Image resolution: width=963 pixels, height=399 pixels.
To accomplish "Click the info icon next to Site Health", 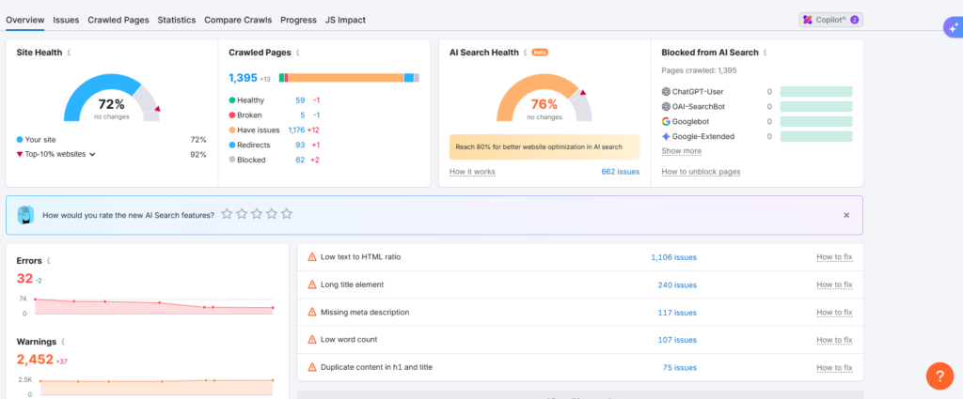I will (x=70, y=53).
